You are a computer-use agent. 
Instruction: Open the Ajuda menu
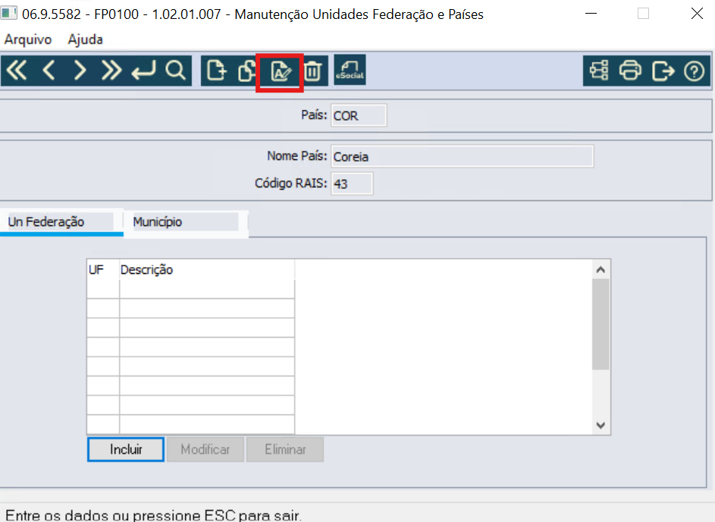pyautogui.click(x=85, y=39)
